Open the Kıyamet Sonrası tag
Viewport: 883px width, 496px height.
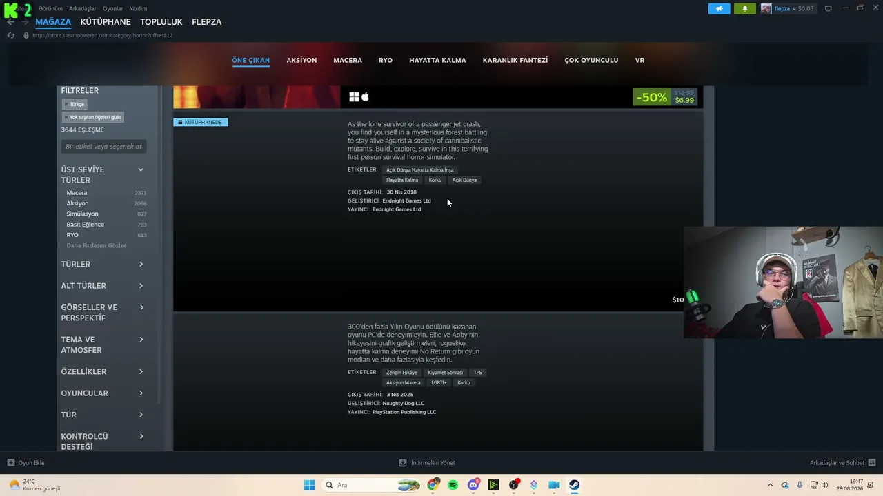445,373
